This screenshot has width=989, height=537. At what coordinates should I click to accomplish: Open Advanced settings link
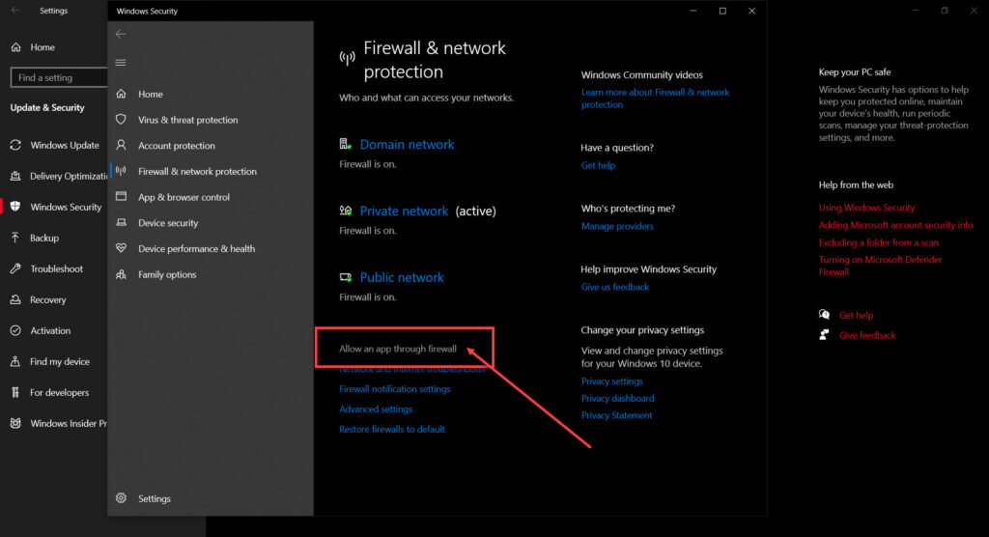pyautogui.click(x=376, y=409)
